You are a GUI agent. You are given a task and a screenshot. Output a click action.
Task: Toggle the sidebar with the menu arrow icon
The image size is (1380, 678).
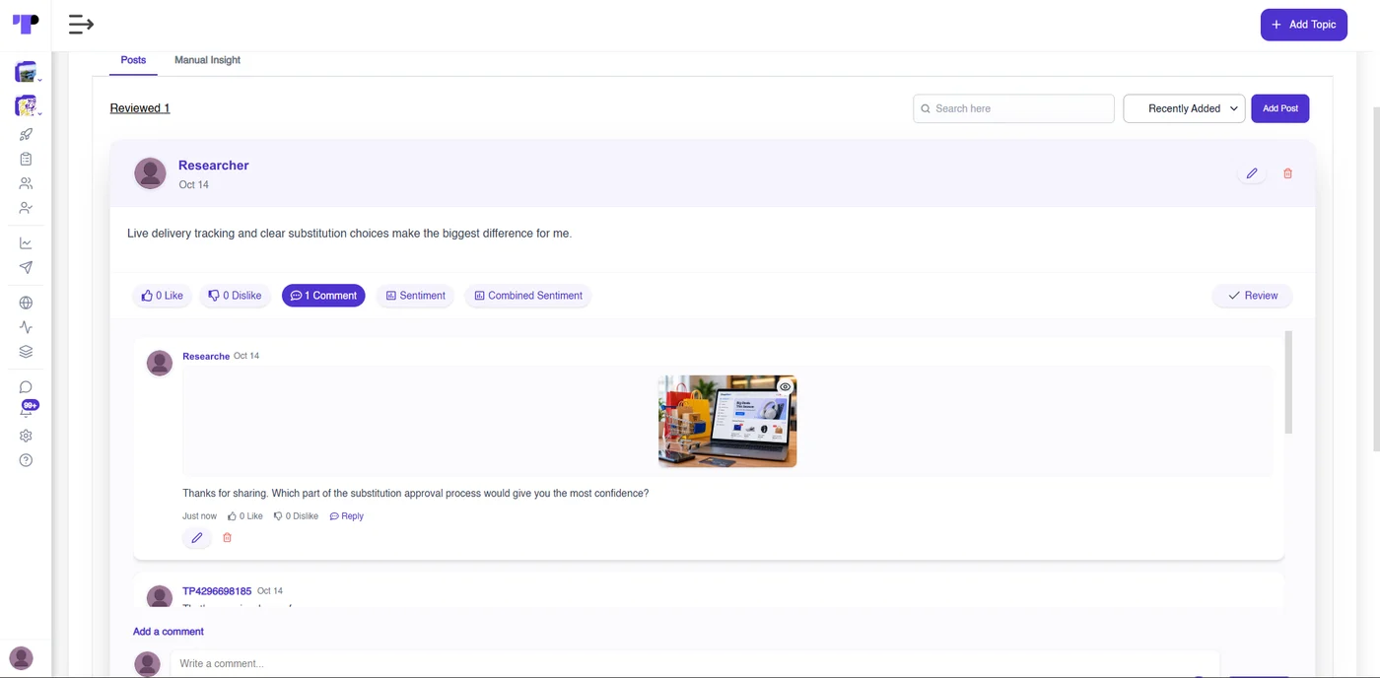[x=81, y=25]
